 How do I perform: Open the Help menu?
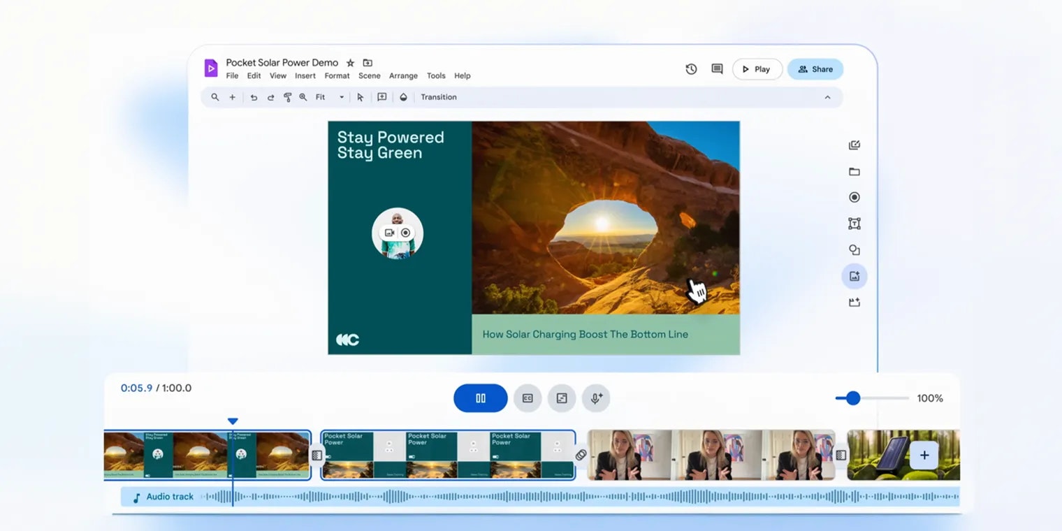(x=463, y=76)
